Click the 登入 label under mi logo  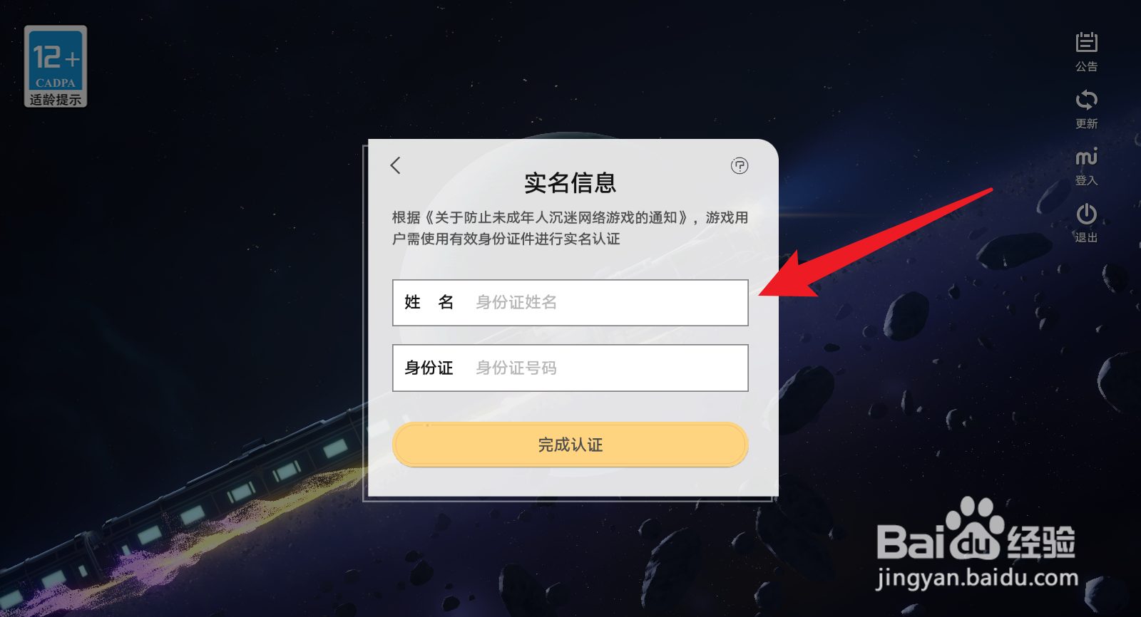coord(1086,181)
